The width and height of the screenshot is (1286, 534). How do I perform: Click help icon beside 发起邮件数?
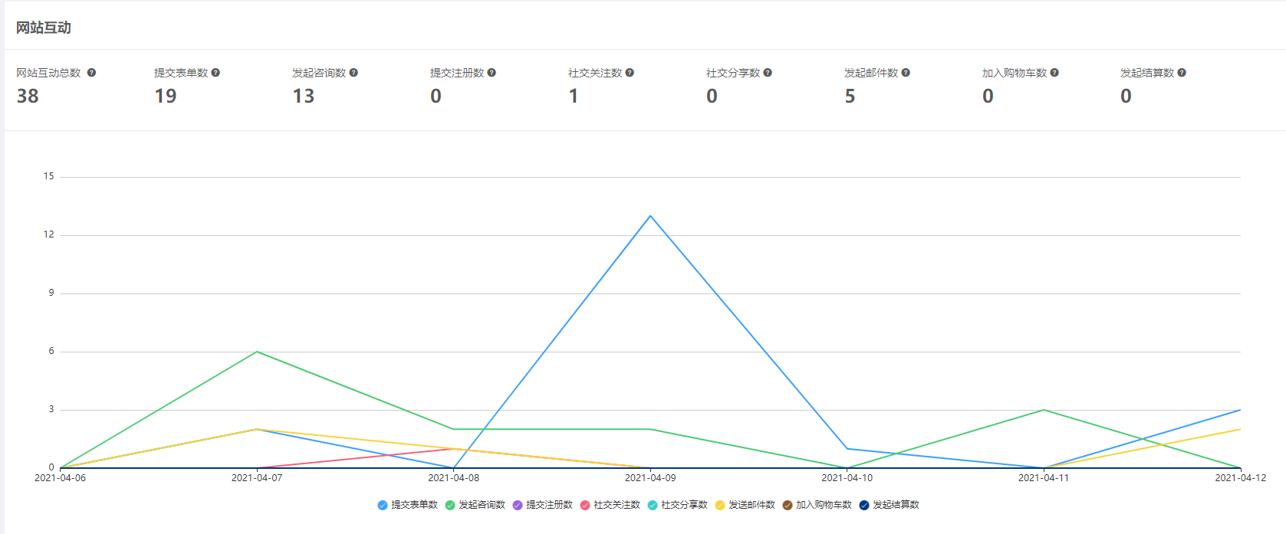click(x=906, y=73)
